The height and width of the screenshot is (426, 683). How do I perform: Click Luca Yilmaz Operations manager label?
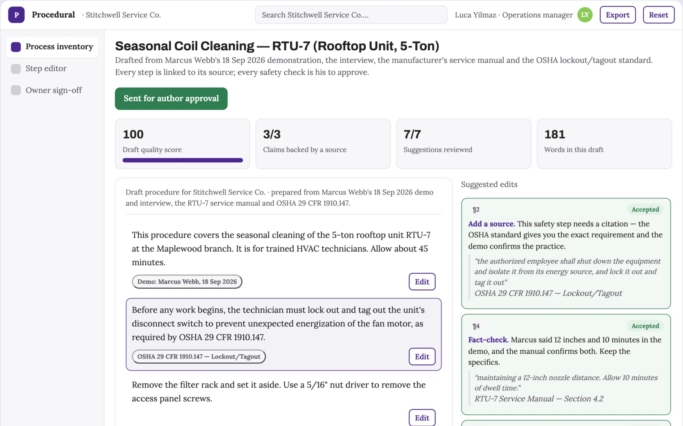coord(514,15)
